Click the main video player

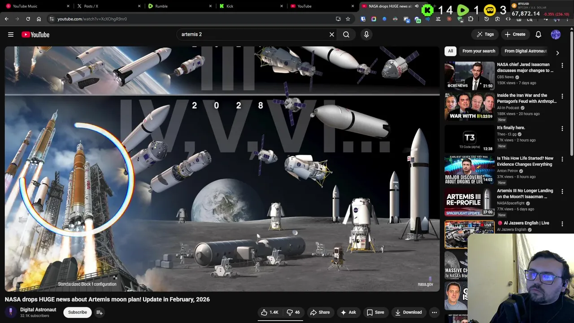click(x=222, y=169)
